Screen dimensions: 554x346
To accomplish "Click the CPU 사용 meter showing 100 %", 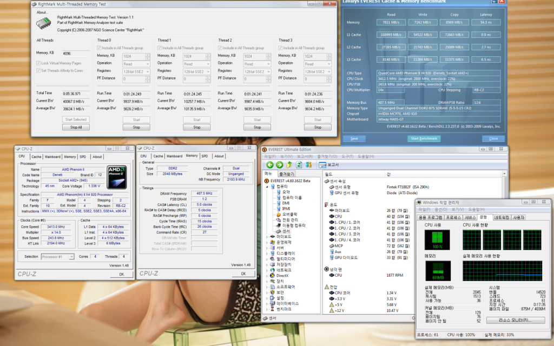I will click(437, 239).
